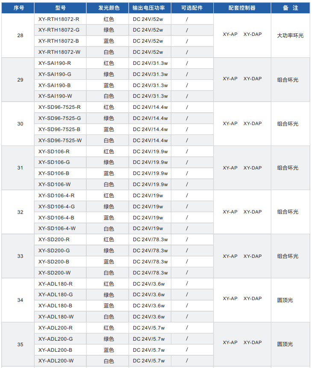This screenshot has width=312, height=368.
Task: Select the XY-ADL180-B model cell
Action: click(x=55, y=306)
